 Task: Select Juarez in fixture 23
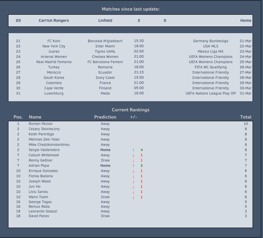54,52
